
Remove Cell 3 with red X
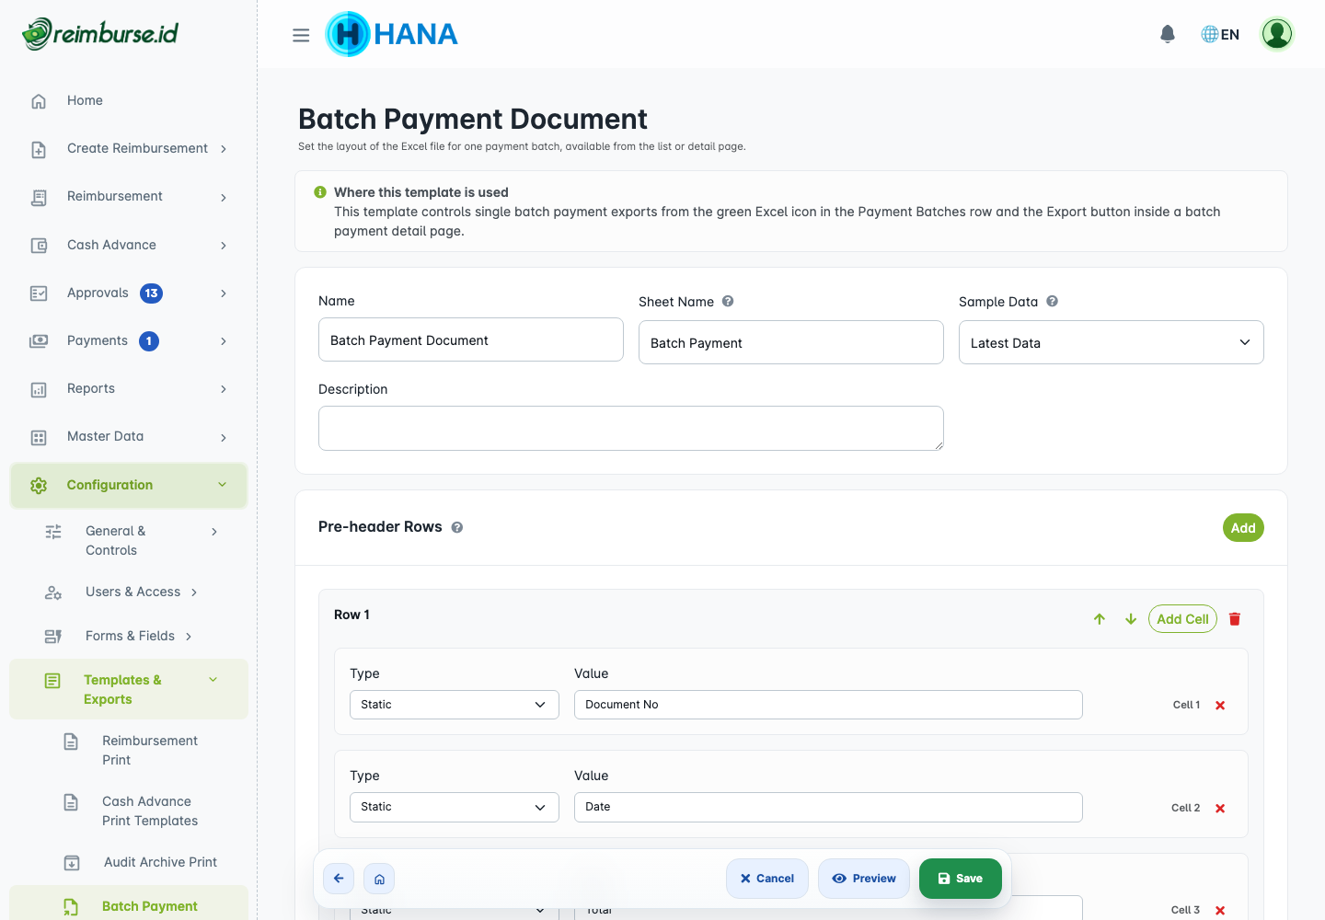(1220, 911)
